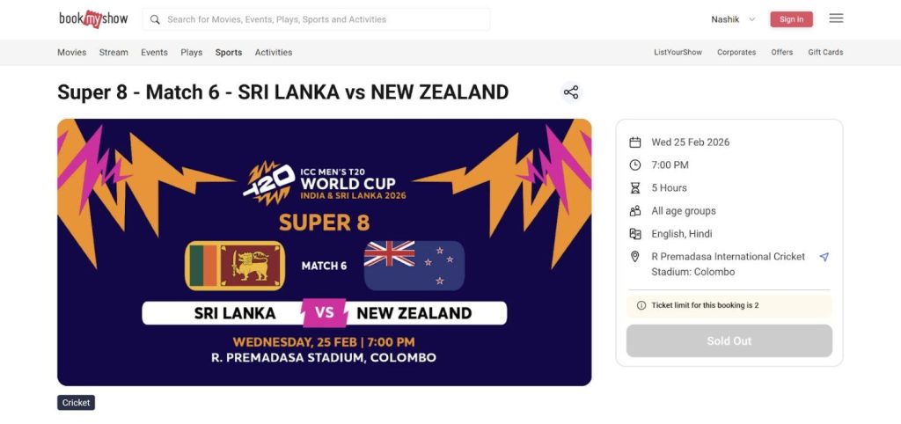Click the ListYourShow link
Image resolution: width=901 pixels, height=424 pixels.
click(678, 53)
